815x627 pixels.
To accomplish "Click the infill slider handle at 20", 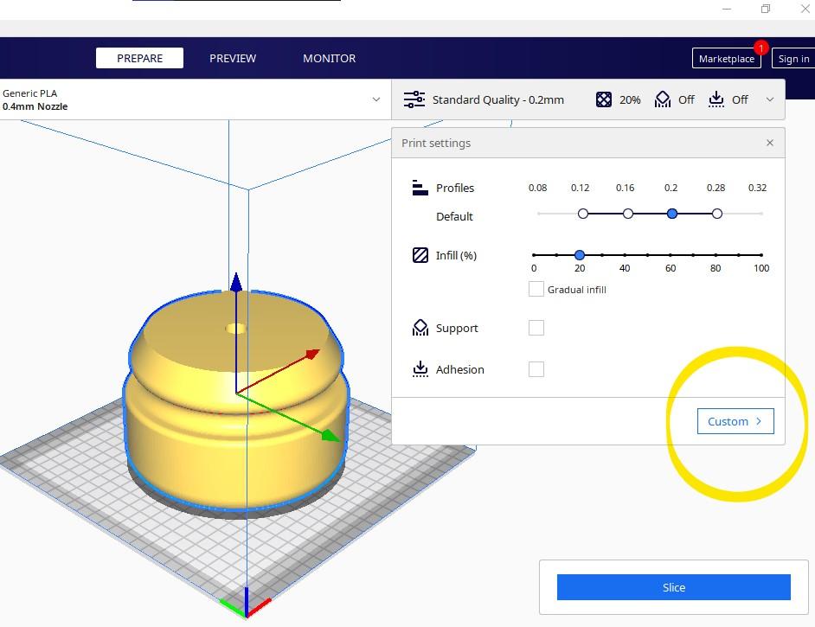I will pyautogui.click(x=580, y=255).
